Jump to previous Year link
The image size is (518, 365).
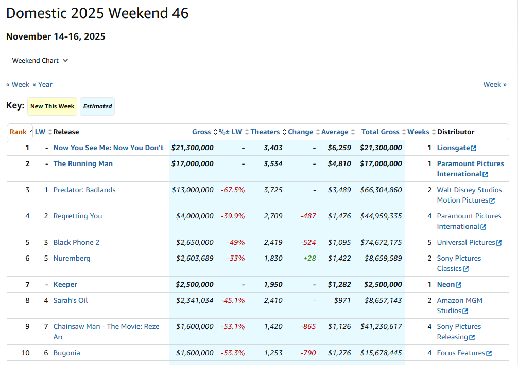coord(42,84)
